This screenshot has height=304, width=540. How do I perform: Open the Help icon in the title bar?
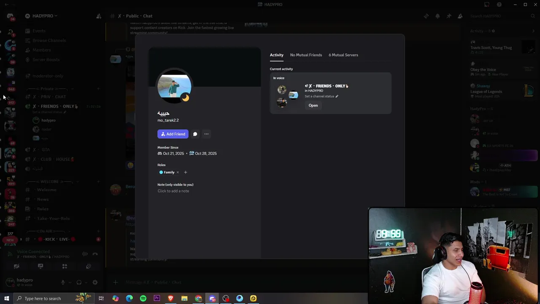[499, 5]
